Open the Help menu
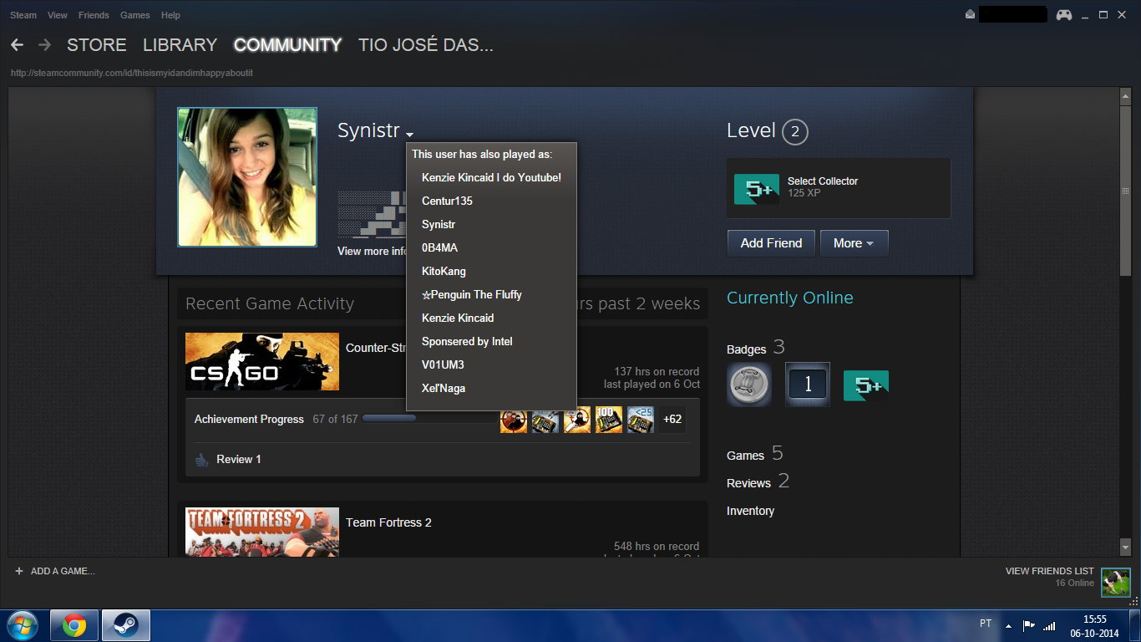The height and width of the screenshot is (642, 1141). click(x=170, y=15)
